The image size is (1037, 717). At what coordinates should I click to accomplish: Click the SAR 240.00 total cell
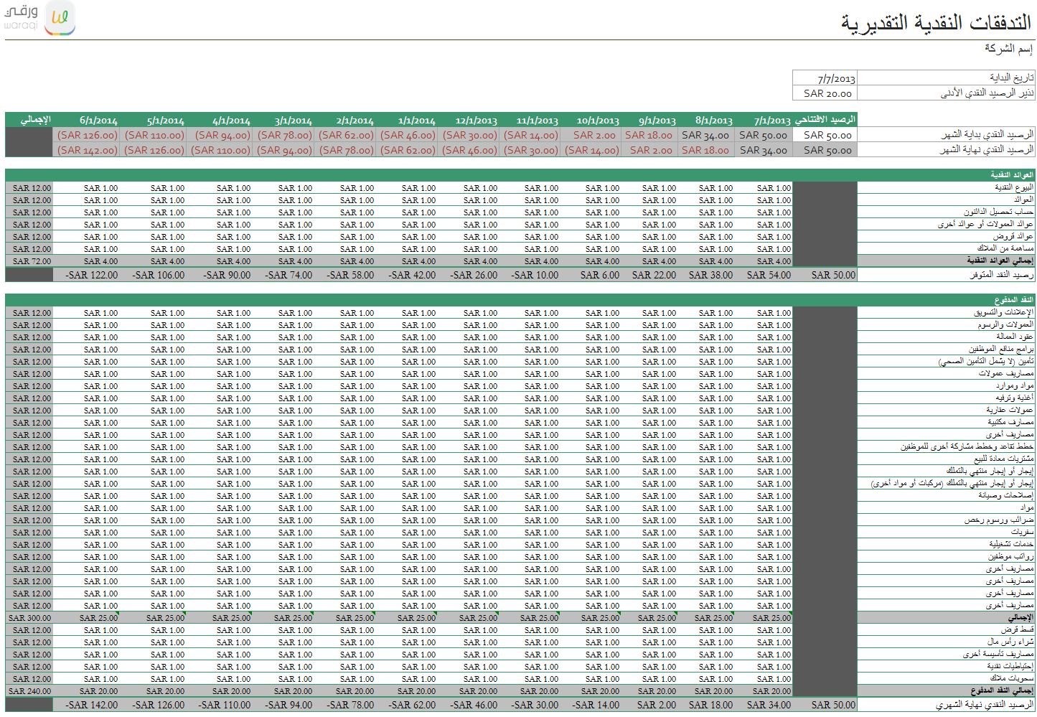(x=29, y=691)
